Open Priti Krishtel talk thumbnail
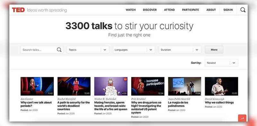The width and height of the screenshot is (257, 126). point(148,86)
